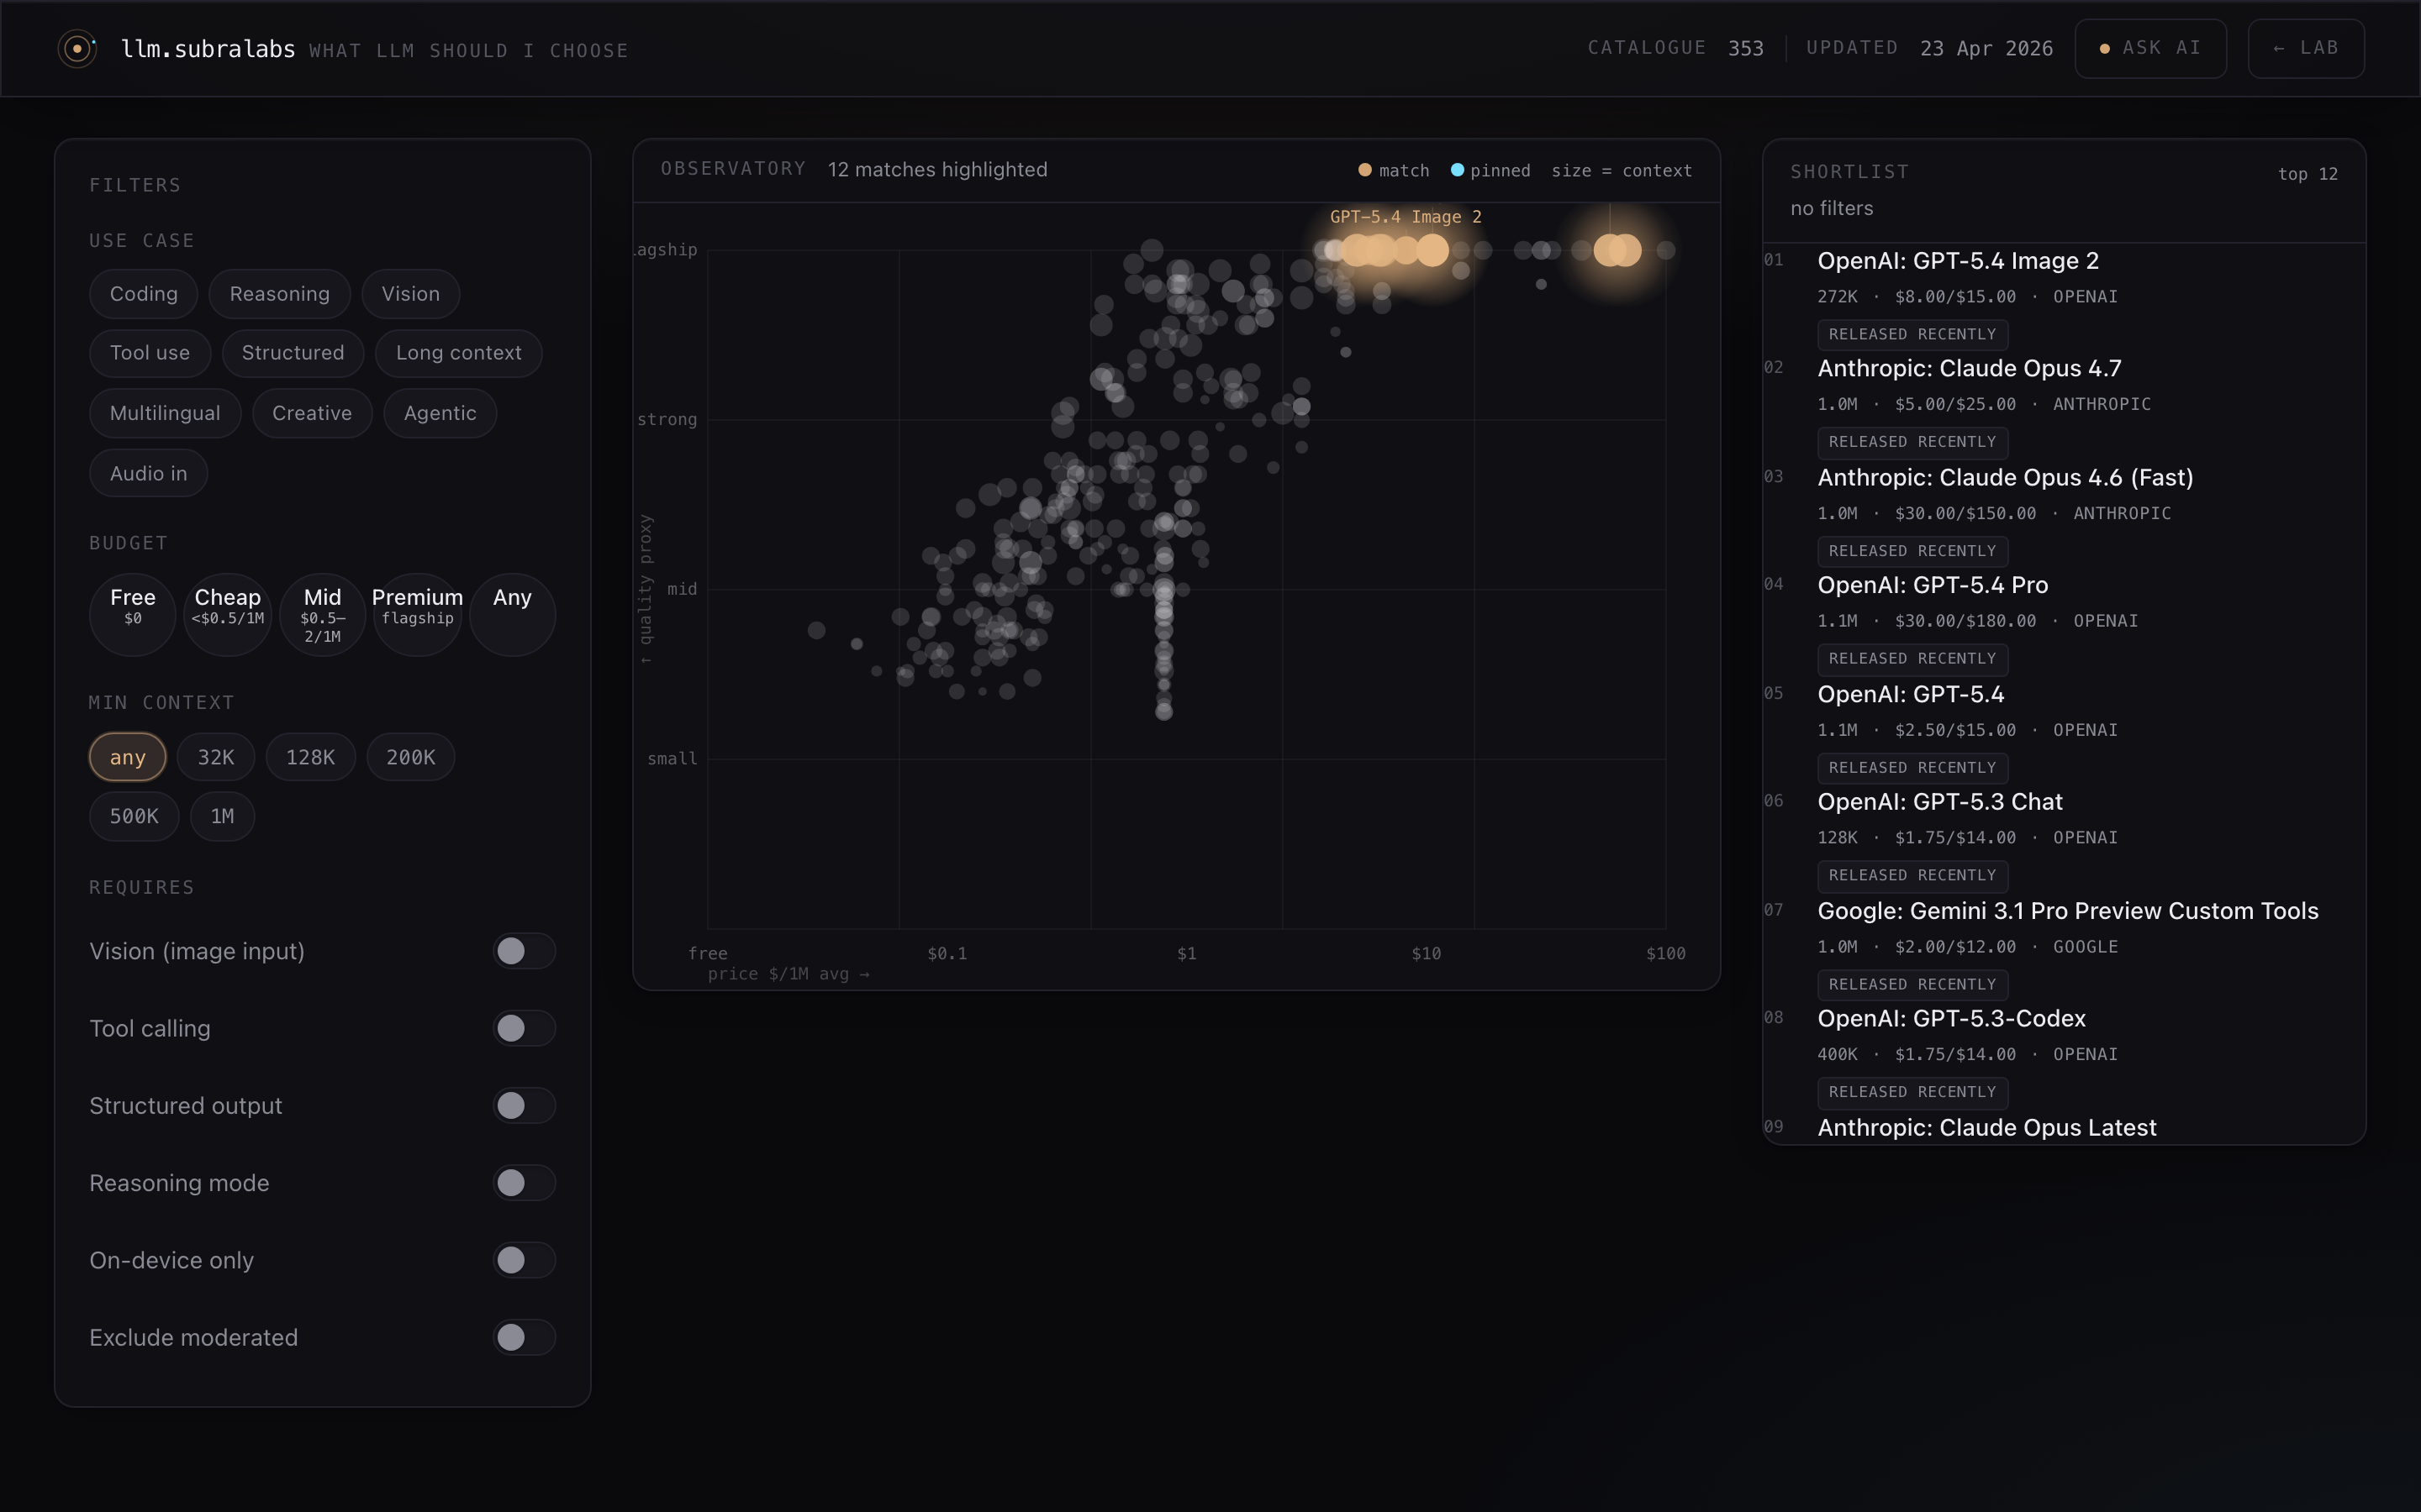Select min context 32K
Screen dimensions: 2421x1512
pos(215,757)
